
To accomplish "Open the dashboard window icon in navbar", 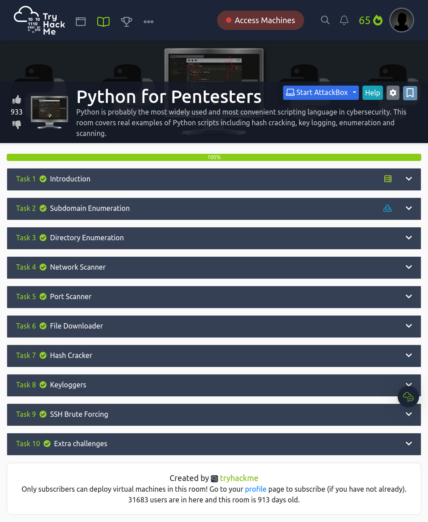I will [81, 22].
